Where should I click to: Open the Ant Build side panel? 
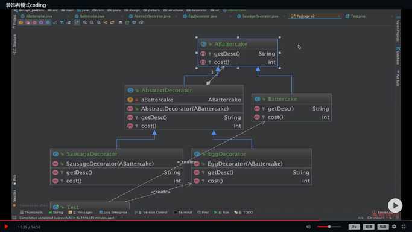pos(398,78)
